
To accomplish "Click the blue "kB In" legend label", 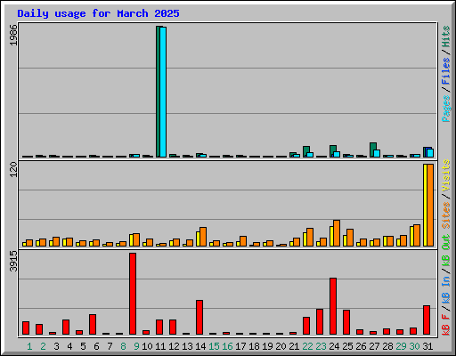I will tap(446, 289).
